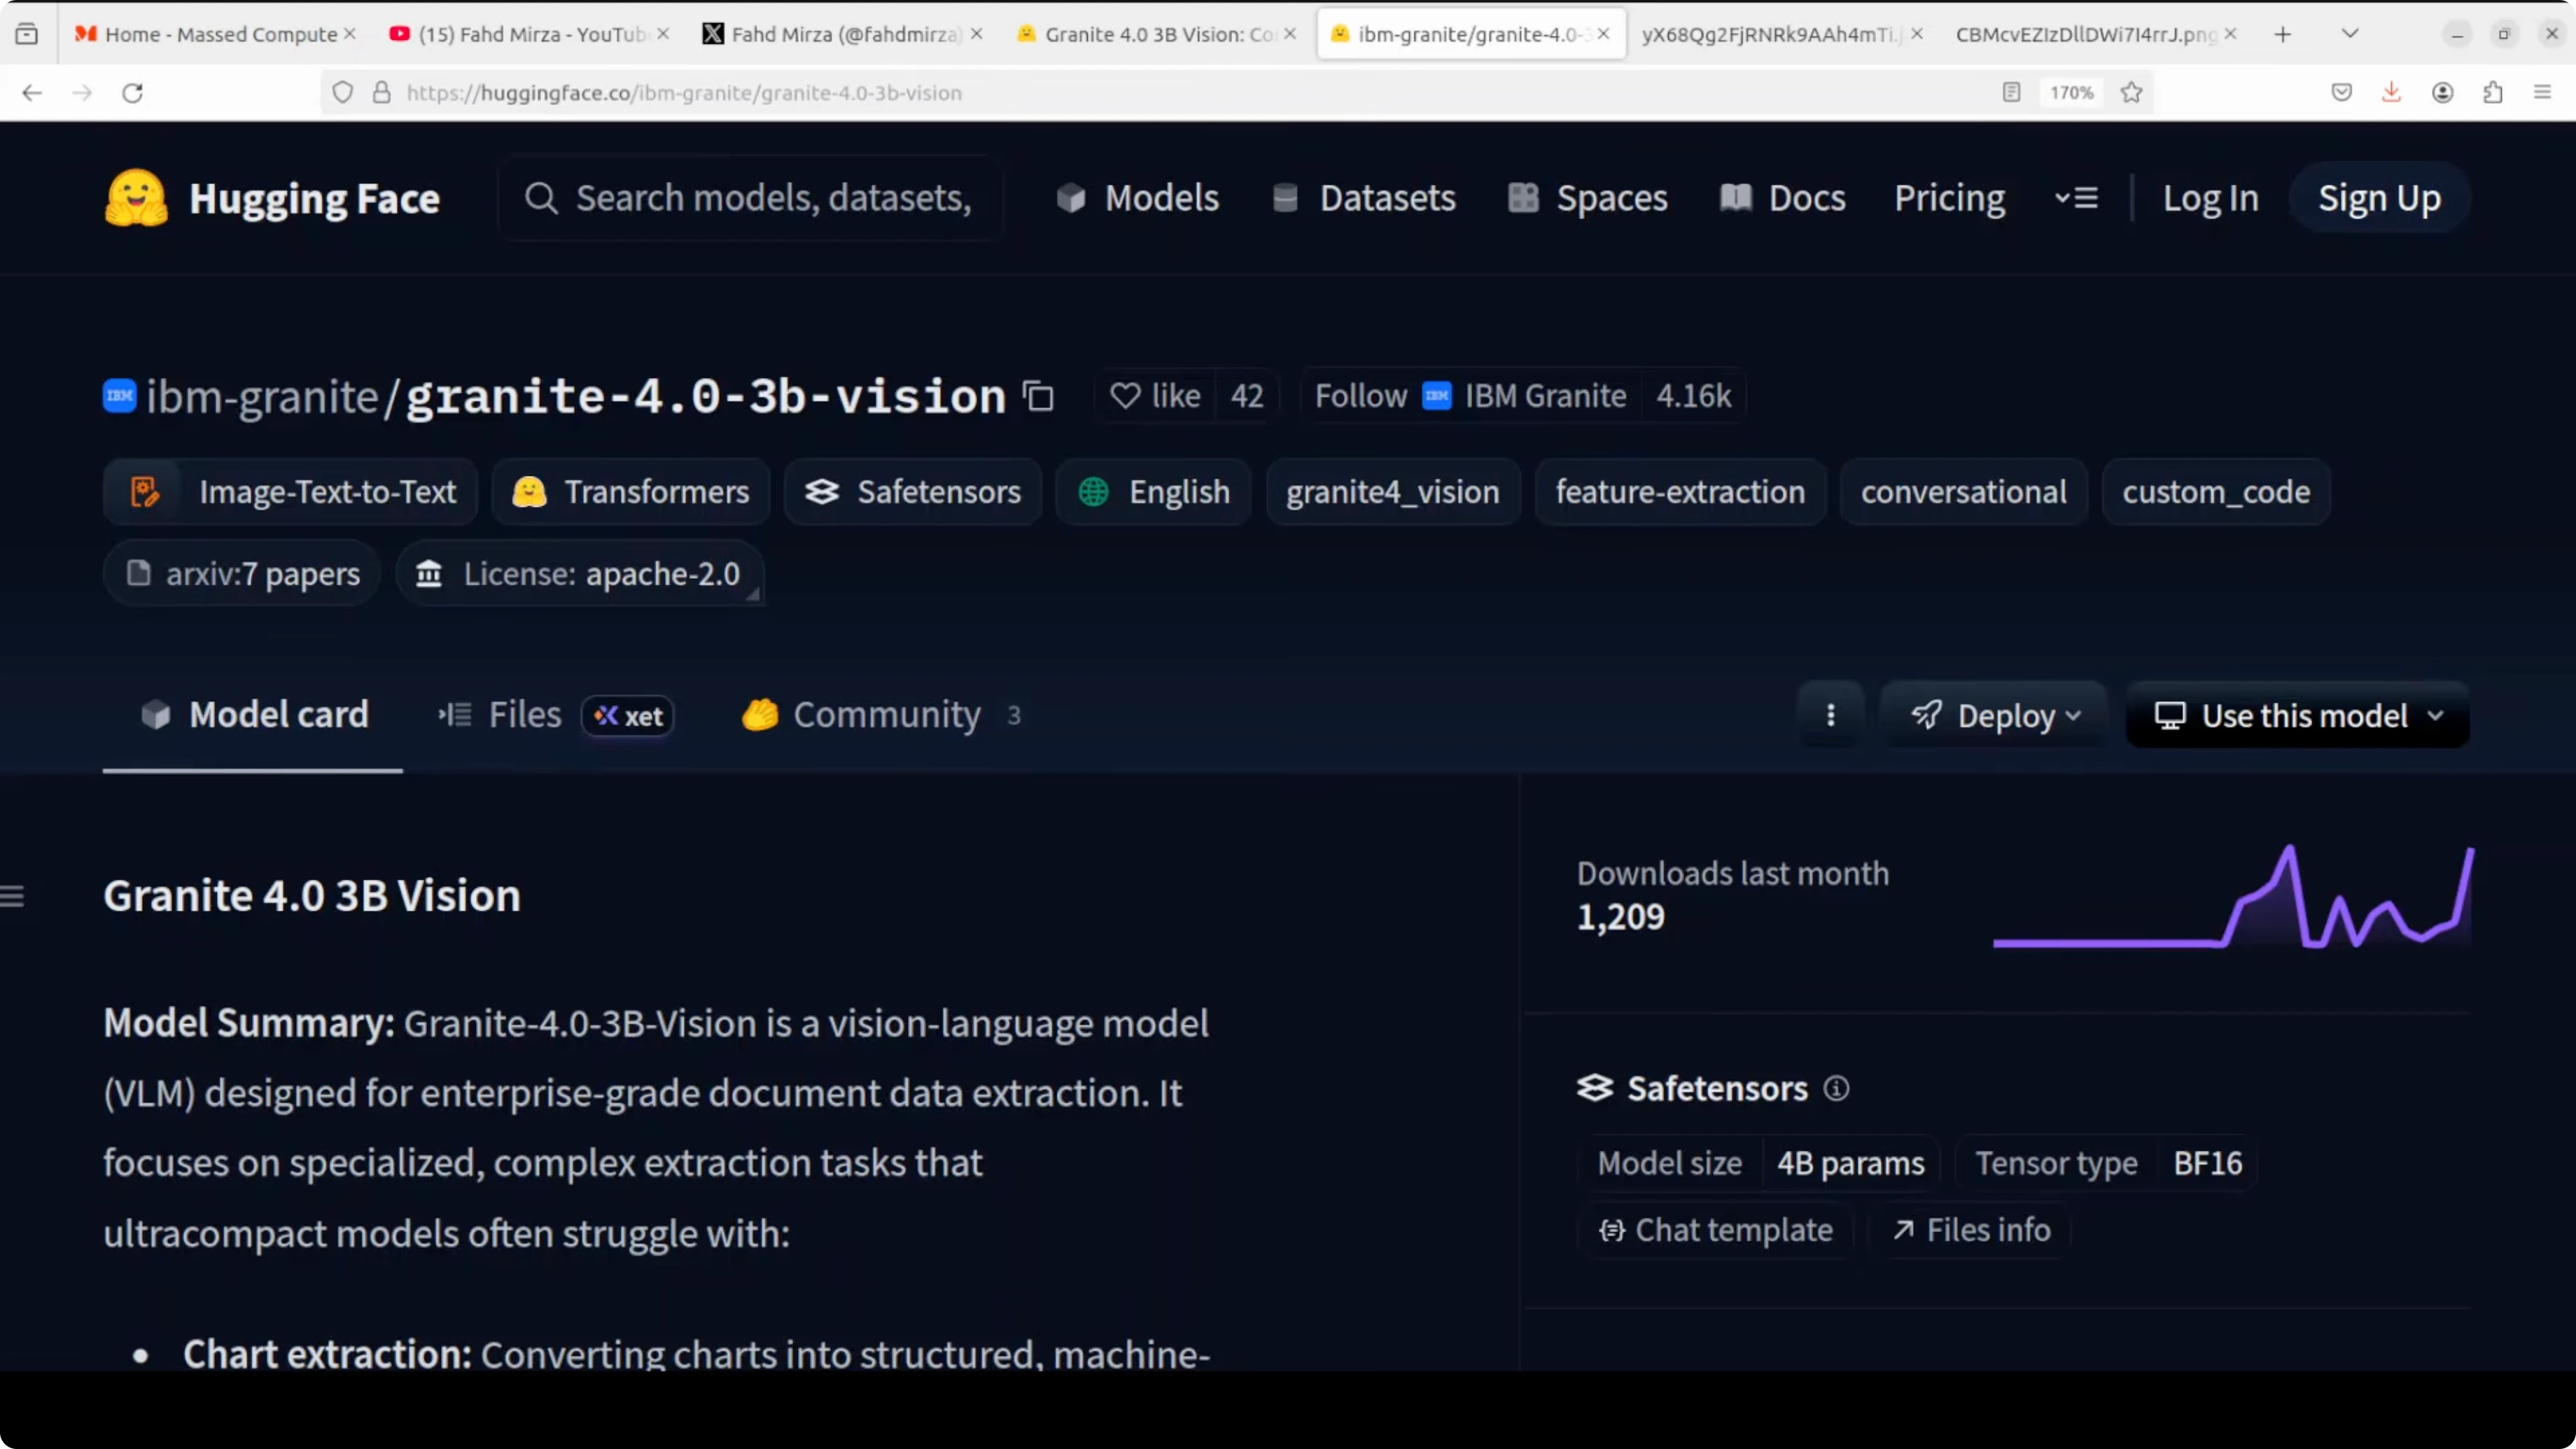Bookmark this page with the star icon
Image resolution: width=2576 pixels, height=1449 pixels.
click(x=2131, y=93)
